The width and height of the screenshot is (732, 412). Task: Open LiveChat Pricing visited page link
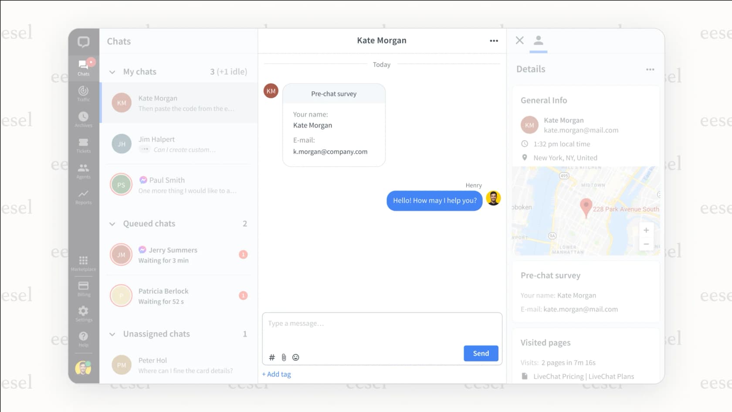point(583,377)
